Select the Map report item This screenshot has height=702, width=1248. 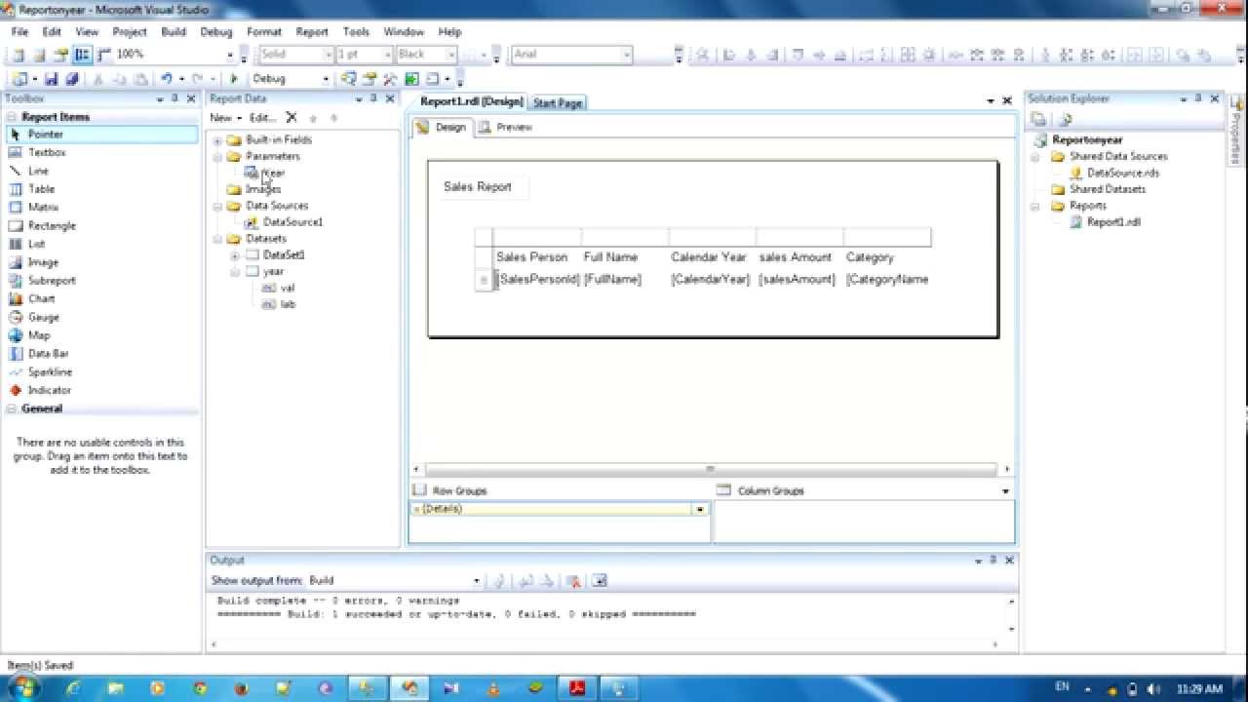tap(38, 335)
